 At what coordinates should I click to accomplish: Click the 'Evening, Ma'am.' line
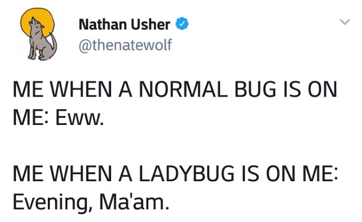click(91, 202)
